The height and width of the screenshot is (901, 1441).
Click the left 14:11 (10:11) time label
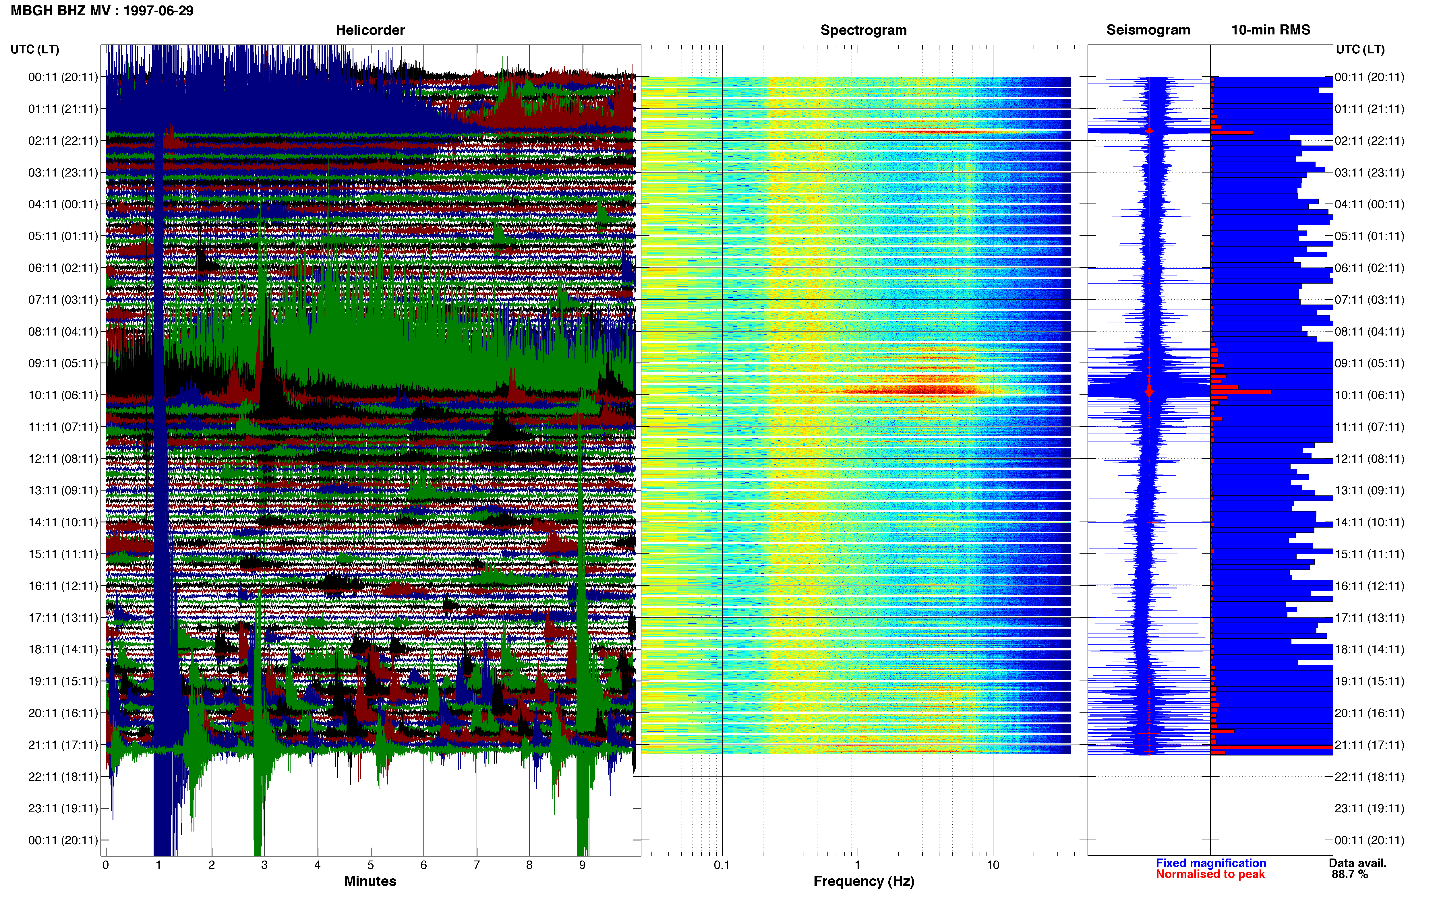coord(63,523)
